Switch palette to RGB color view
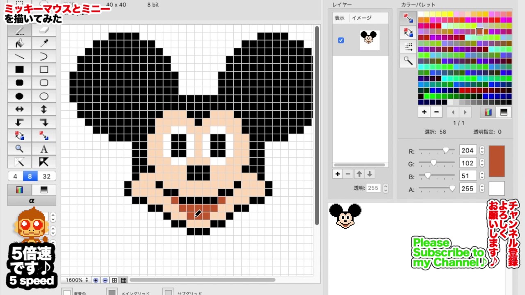 pos(488,112)
